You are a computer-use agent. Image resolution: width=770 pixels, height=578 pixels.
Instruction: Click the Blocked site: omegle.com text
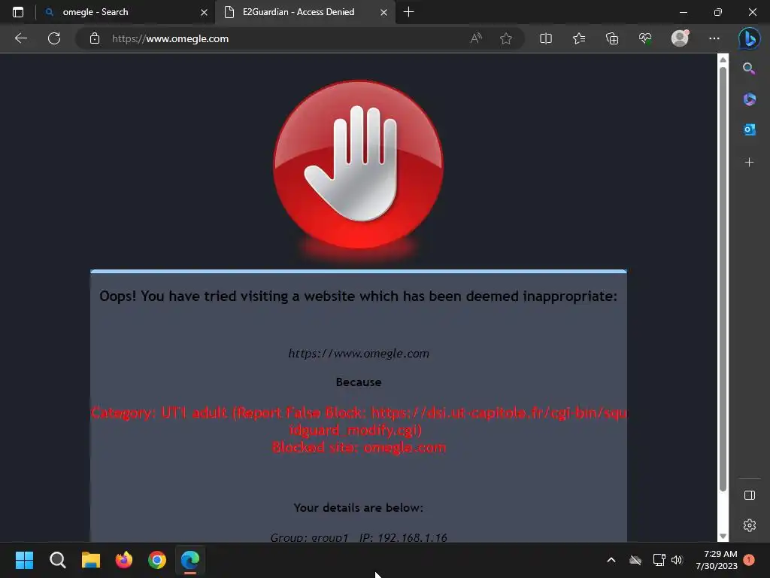pos(359,447)
